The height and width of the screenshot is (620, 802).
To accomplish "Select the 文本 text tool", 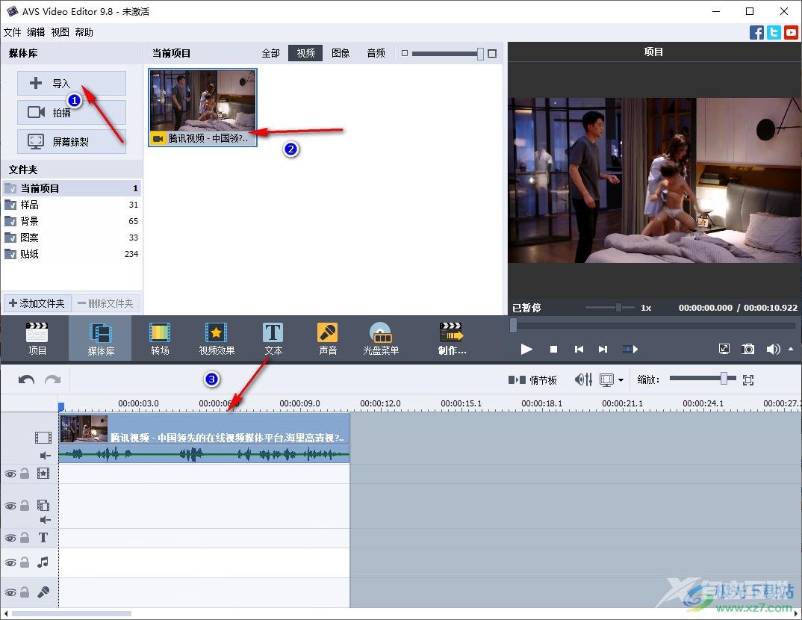I will pos(273,338).
